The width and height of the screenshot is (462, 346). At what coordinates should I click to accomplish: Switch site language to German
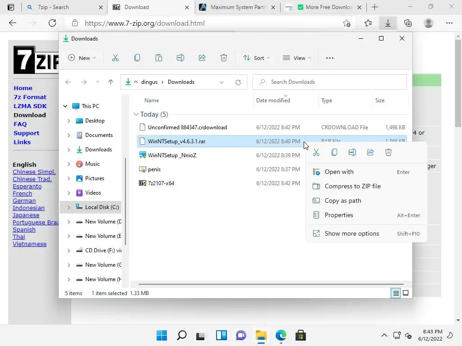(x=24, y=200)
